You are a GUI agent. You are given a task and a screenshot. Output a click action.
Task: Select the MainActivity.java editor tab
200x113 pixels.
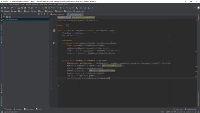(x=75, y=14)
